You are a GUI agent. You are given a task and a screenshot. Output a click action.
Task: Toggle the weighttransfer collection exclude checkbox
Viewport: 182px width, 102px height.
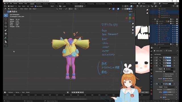click(x=171, y=44)
